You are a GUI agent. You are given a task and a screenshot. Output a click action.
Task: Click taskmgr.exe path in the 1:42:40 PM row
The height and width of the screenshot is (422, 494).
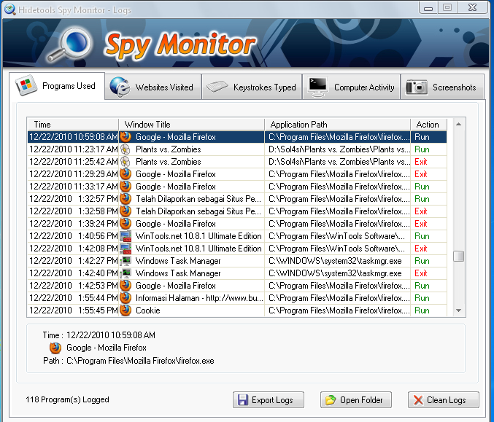(335, 273)
